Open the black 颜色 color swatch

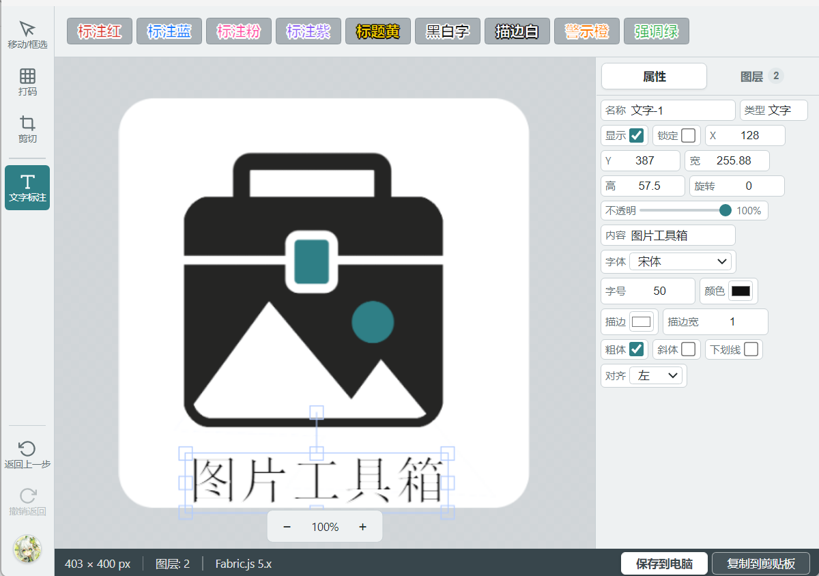coord(741,291)
